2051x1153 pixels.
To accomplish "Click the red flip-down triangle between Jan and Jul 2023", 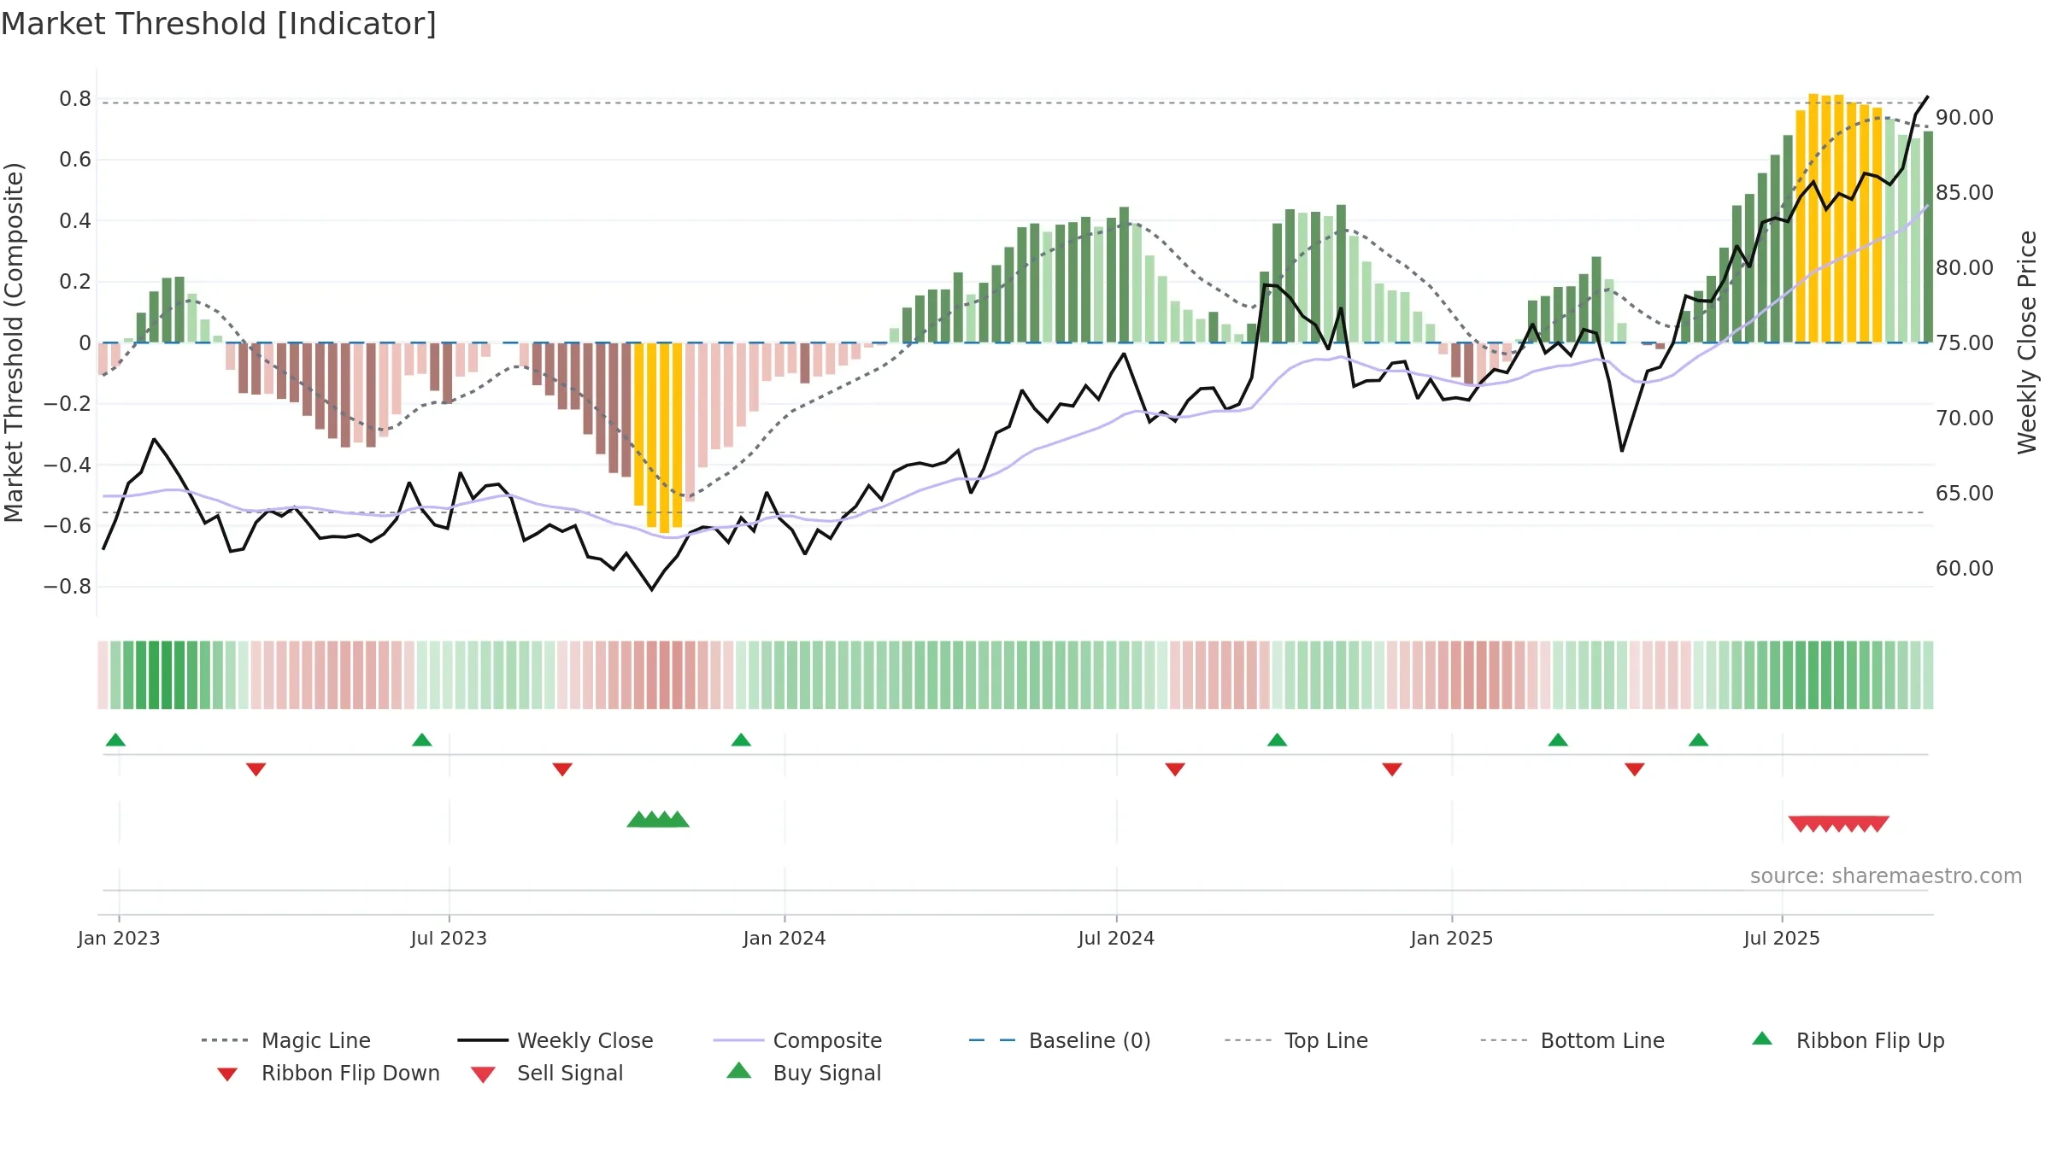I will click(x=256, y=770).
